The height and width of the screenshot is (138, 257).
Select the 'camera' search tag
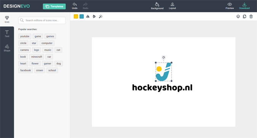pyautogui.click(x=24, y=50)
